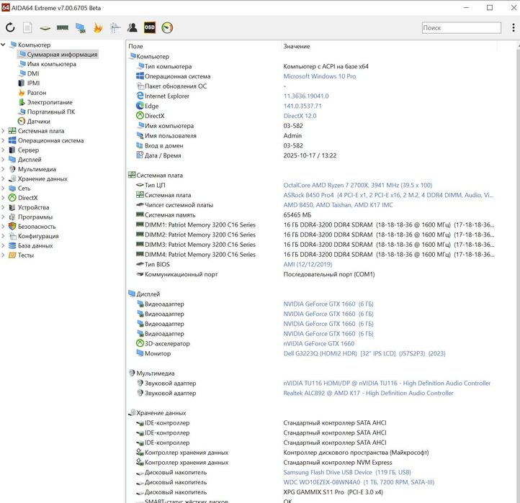Click the nVIDIA GeForce GTX 1660 3D-accelerator link
This screenshot has width=520, height=503.
319,344
